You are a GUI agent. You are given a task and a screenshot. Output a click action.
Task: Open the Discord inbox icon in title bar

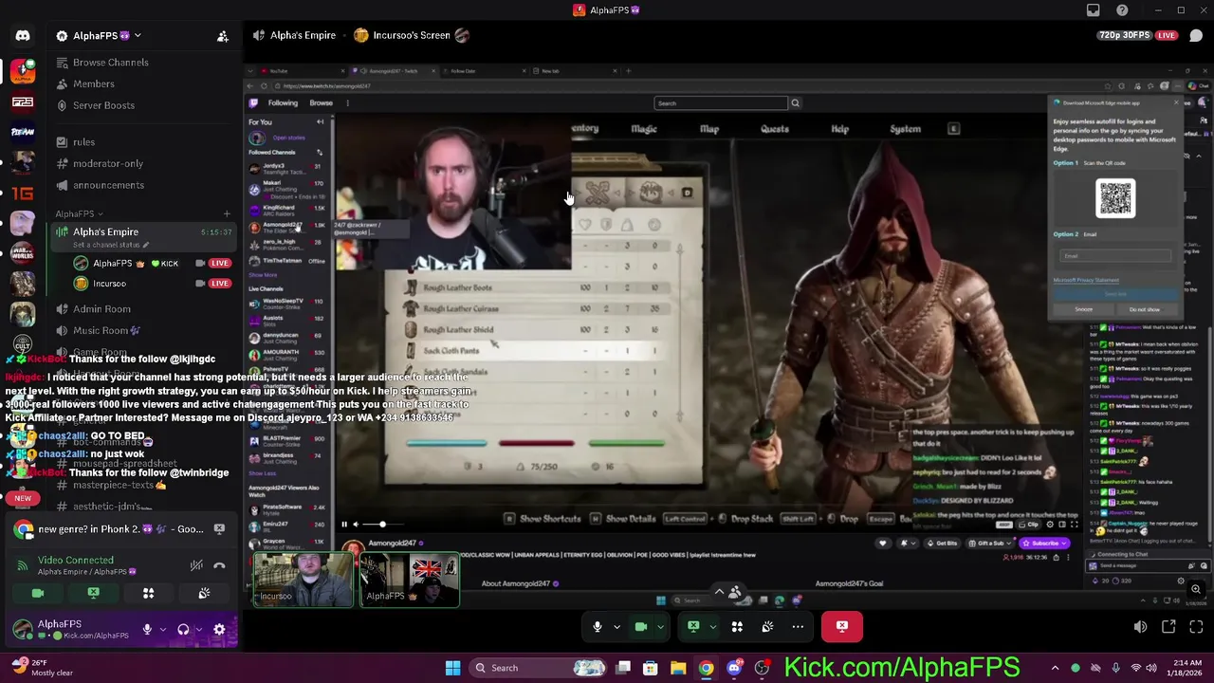(x=1094, y=10)
